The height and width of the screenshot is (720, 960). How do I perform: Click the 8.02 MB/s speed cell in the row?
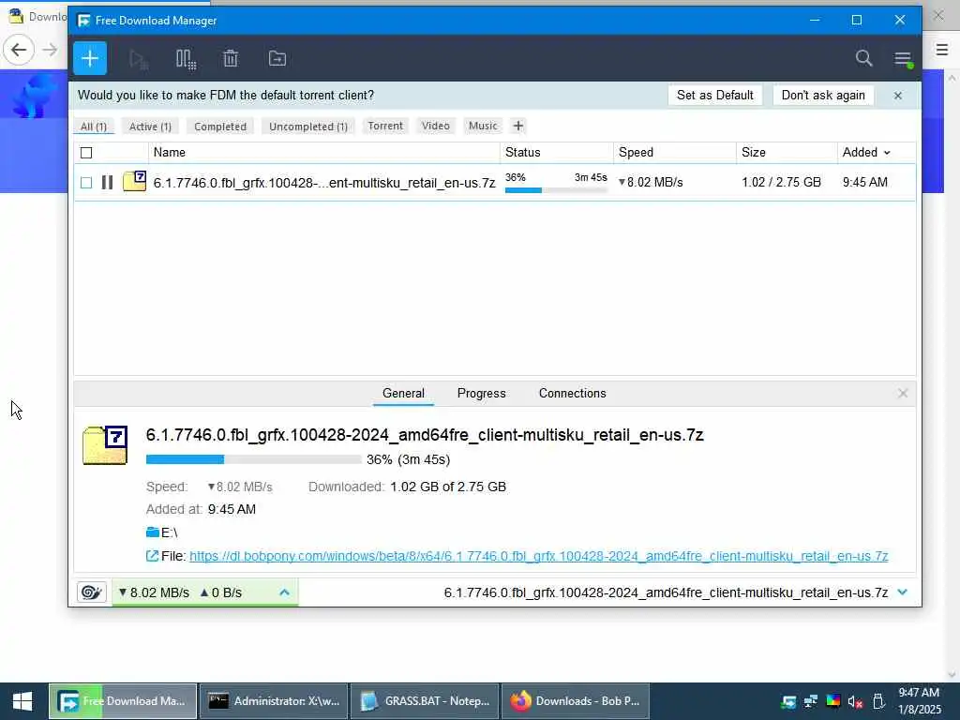pyautogui.click(x=651, y=183)
